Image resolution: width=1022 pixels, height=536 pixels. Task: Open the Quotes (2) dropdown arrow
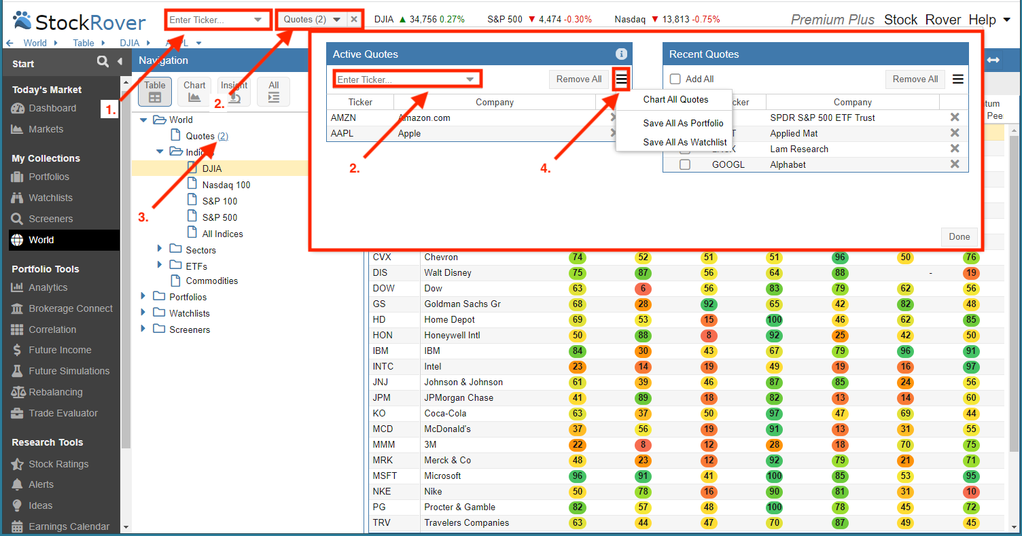pyautogui.click(x=337, y=20)
